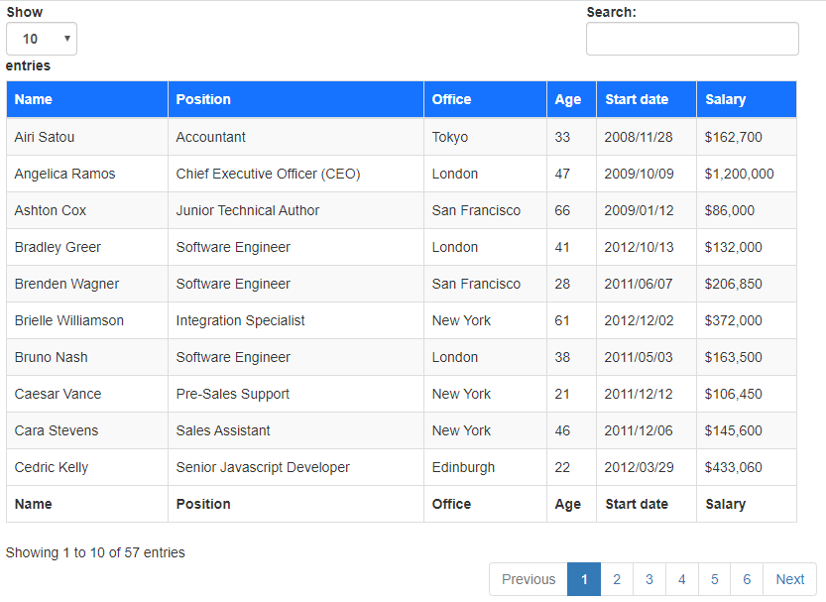Go to page 2 of results
The image size is (826, 602).
pyautogui.click(x=617, y=579)
